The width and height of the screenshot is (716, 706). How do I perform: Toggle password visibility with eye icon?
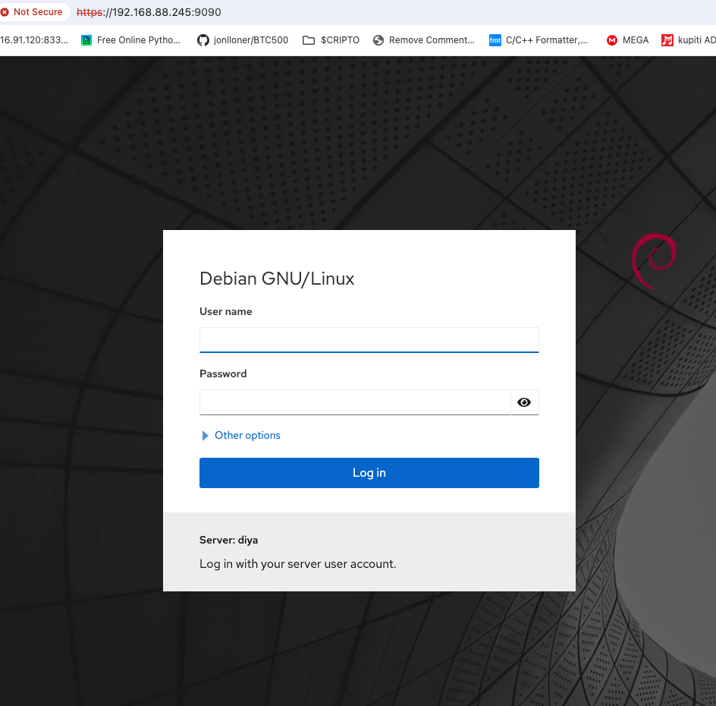(x=524, y=402)
